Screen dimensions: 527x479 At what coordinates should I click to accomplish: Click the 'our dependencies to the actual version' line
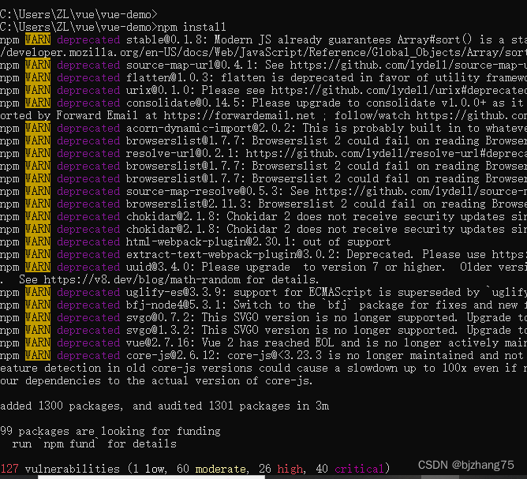click(x=156, y=381)
